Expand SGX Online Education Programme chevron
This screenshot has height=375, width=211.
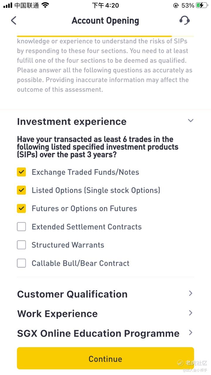coord(190,333)
